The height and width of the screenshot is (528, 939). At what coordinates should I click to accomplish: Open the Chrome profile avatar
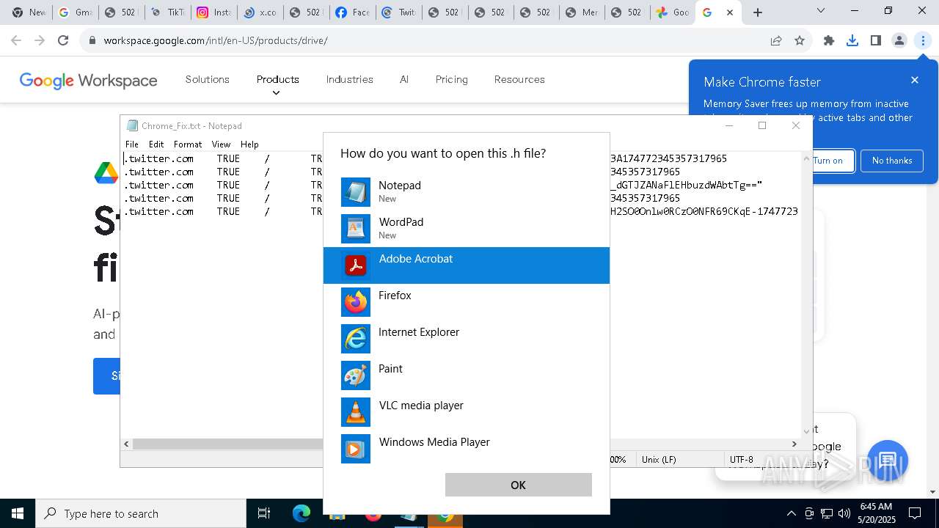899,40
